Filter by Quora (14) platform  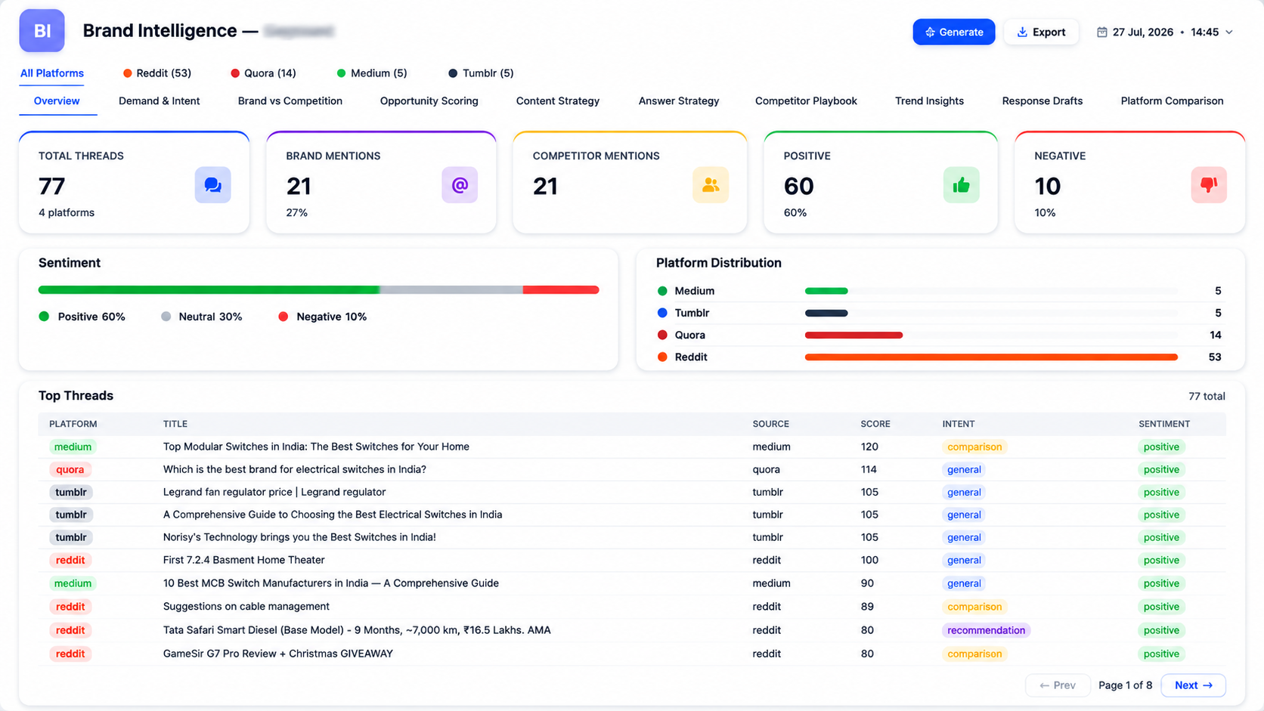click(263, 73)
